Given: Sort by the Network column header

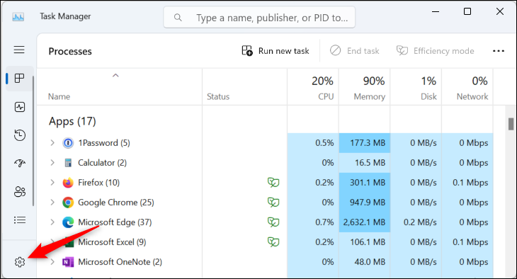Looking at the screenshot, I should (x=467, y=87).
